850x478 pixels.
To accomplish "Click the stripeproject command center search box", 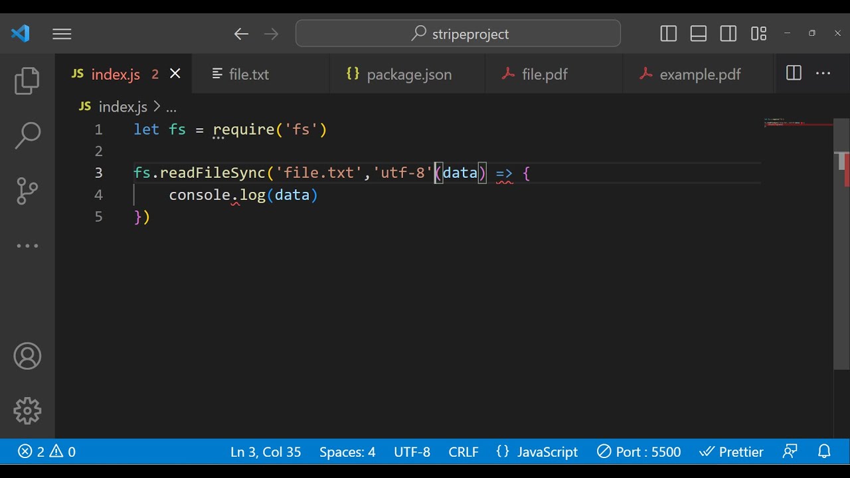I will (x=458, y=34).
